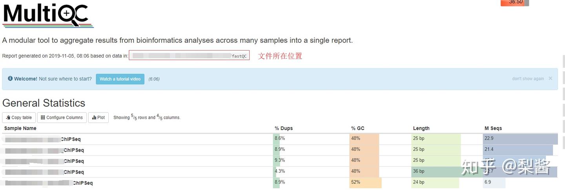Click the Copy table button
The image size is (565, 190).
(x=19, y=118)
